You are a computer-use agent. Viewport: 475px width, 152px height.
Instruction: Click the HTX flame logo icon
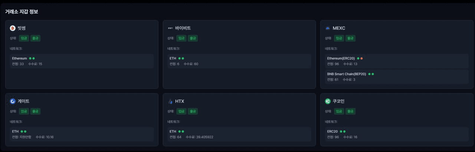pyautogui.click(x=170, y=101)
